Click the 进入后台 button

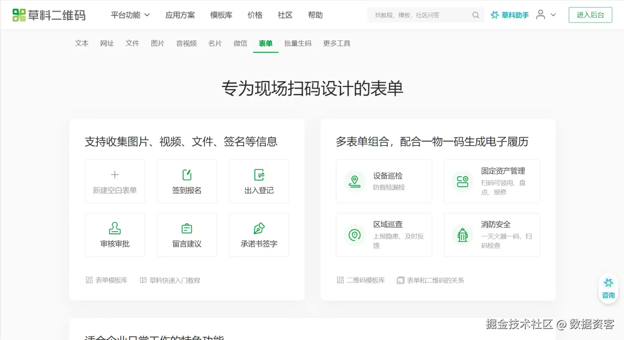(590, 15)
